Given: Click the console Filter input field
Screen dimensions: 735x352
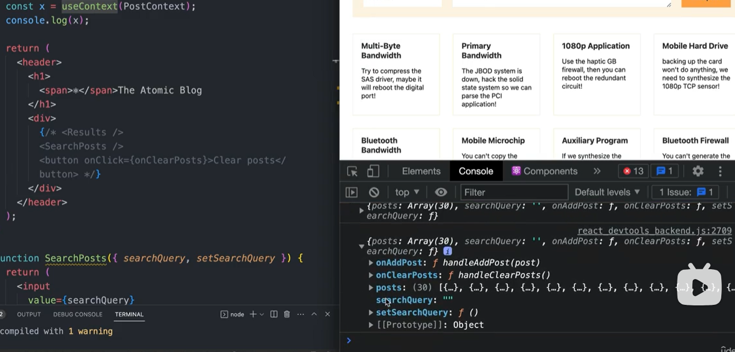Looking at the screenshot, I should 514,192.
